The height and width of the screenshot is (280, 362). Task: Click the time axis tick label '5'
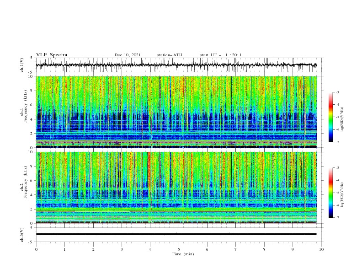tap(179, 249)
